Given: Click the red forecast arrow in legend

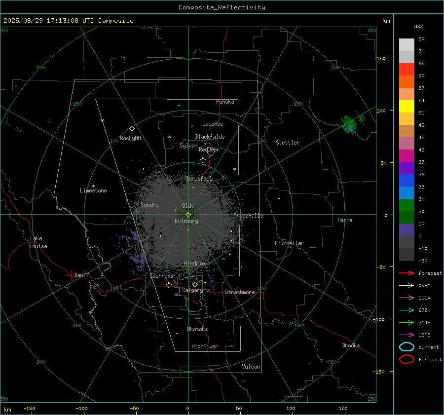Looking at the screenshot, I should [407, 273].
